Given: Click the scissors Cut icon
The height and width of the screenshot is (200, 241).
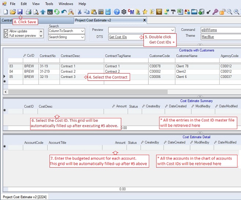Looking at the screenshot, I should pyautogui.click(x=80, y=12).
